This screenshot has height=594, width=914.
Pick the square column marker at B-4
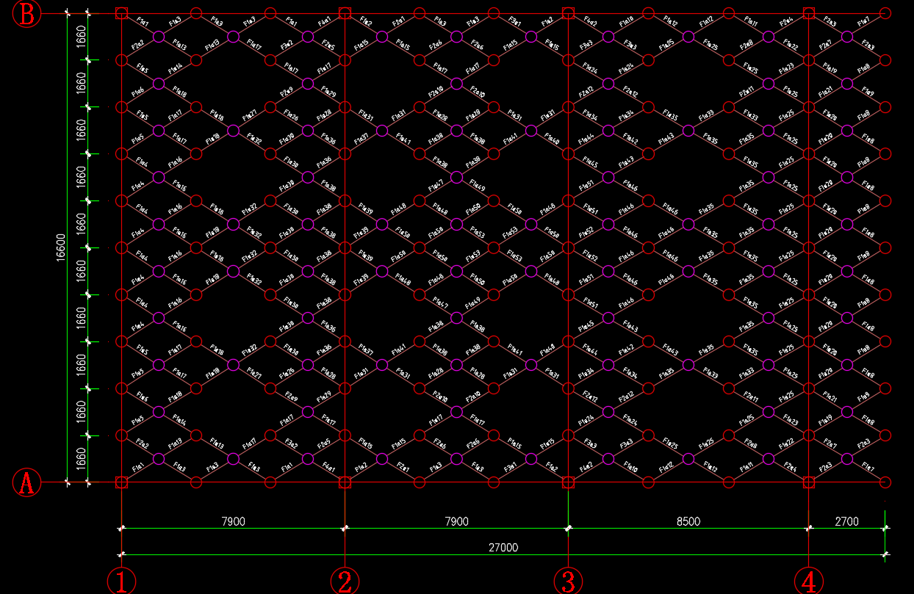809,13
